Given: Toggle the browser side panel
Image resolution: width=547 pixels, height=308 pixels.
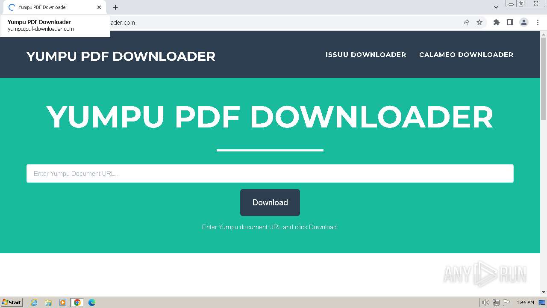Looking at the screenshot, I should click(510, 23).
